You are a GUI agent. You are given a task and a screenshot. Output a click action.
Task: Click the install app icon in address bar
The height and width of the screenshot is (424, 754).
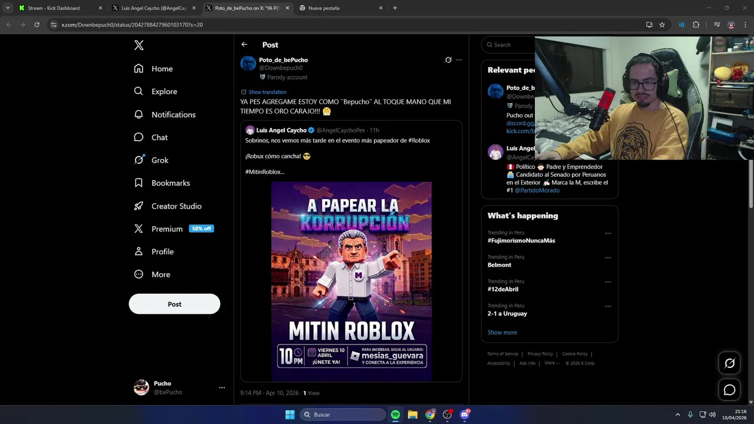(649, 25)
